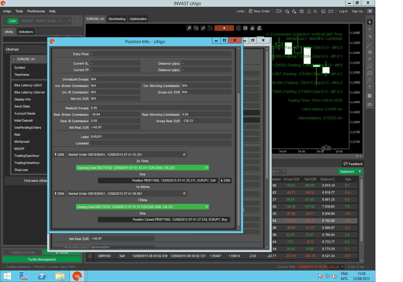Select the cursor pointer tool in right toolbar

(x=370, y=22)
